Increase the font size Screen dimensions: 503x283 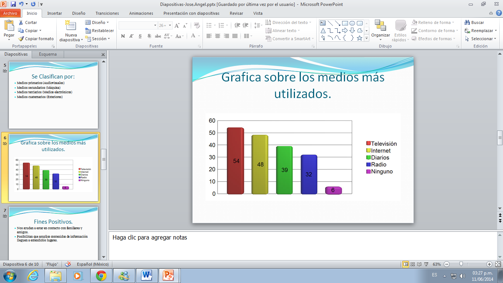(177, 25)
